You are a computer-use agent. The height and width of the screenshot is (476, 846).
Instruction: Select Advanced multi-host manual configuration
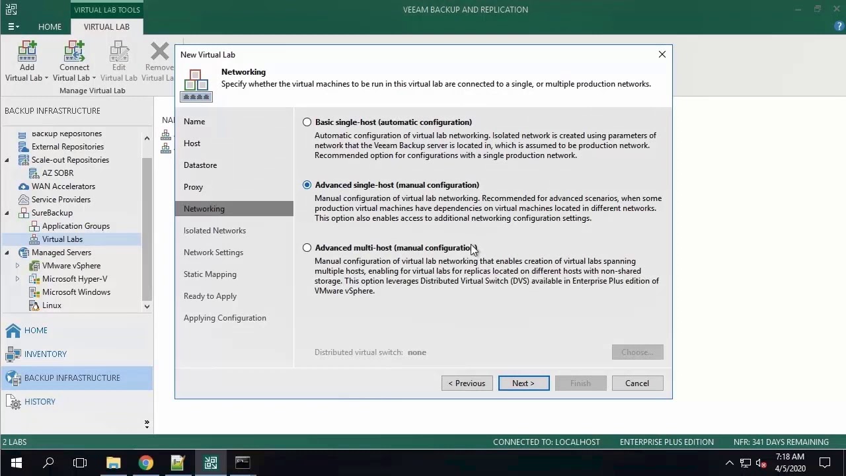tap(307, 248)
